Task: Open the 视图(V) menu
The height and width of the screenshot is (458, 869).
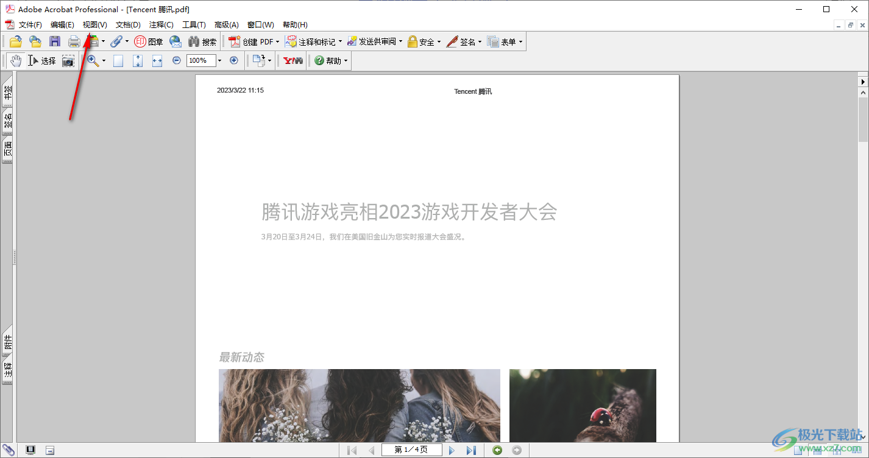Action: click(x=94, y=24)
